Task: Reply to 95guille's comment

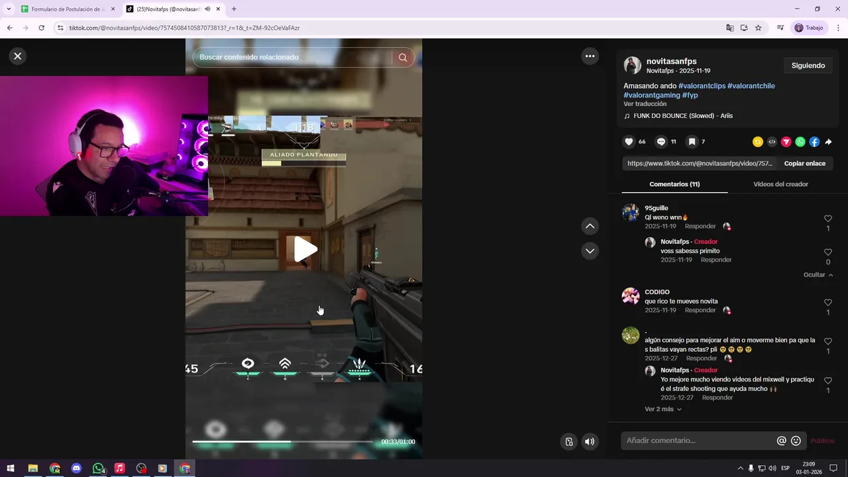Action: (700, 227)
